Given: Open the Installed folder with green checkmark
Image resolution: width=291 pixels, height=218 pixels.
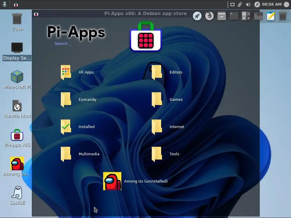Looking at the screenshot, I should (x=66, y=127).
